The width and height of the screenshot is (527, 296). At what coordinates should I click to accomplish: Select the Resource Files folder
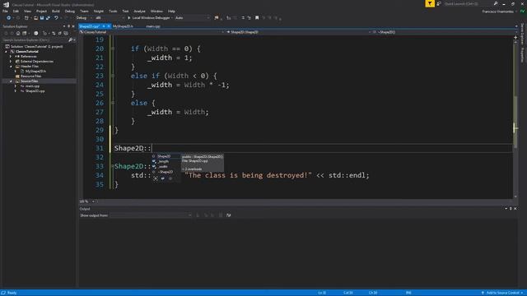pos(30,76)
